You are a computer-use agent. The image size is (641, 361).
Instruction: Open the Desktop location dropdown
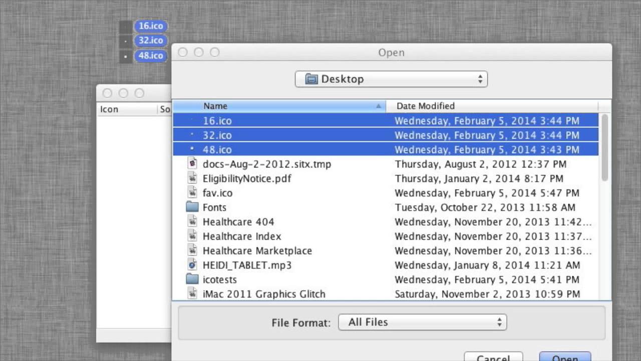click(x=391, y=79)
